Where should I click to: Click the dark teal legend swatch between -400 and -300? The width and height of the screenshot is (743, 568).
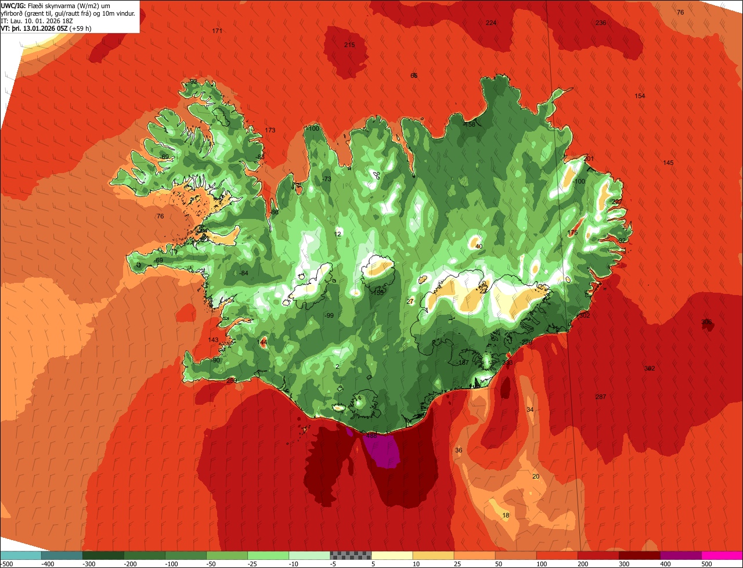pos(62,555)
